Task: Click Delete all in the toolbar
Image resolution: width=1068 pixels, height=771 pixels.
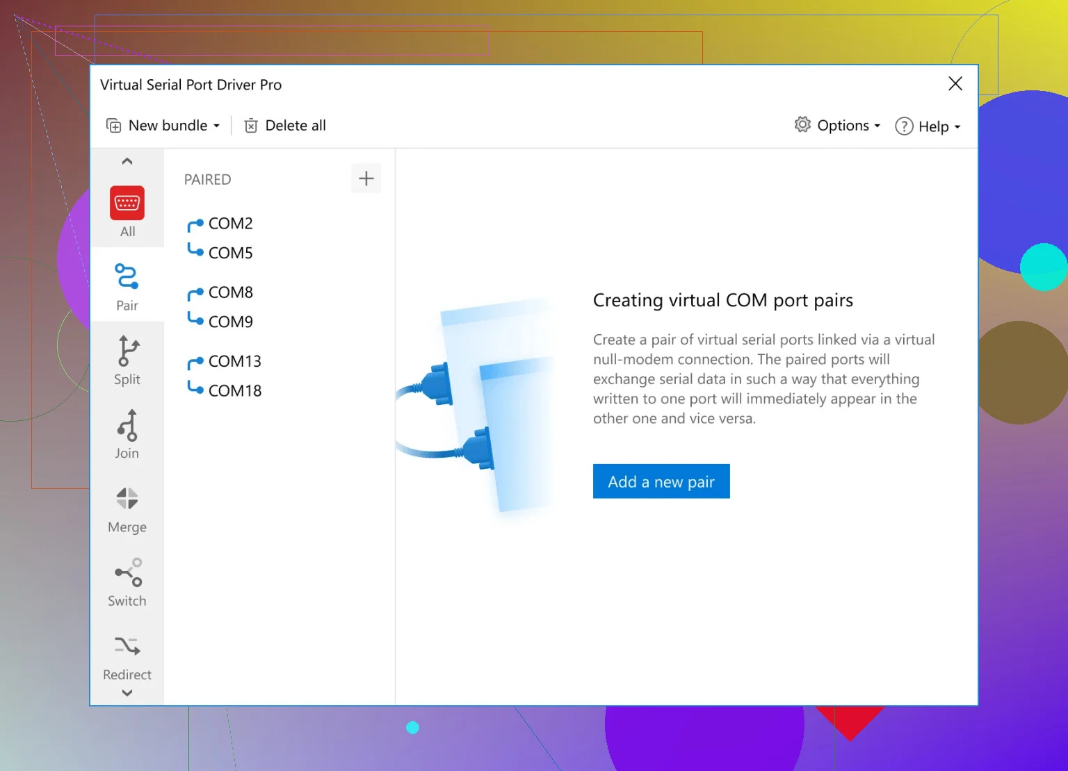Action: [285, 126]
